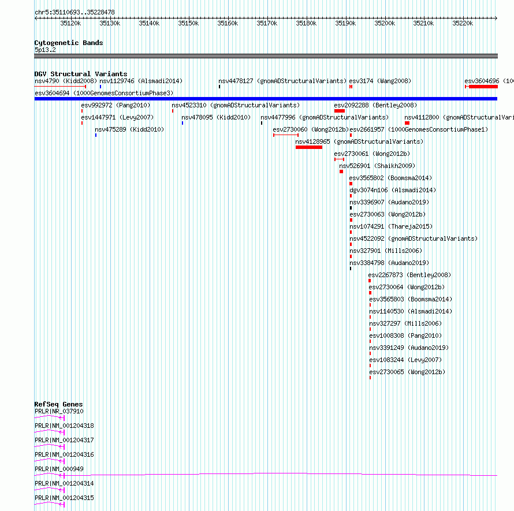Image resolution: width=514 pixels, height=511 pixels.
Task: Open variant esv2730065 (Wong2012b)
Action: pyautogui.click(x=407, y=372)
